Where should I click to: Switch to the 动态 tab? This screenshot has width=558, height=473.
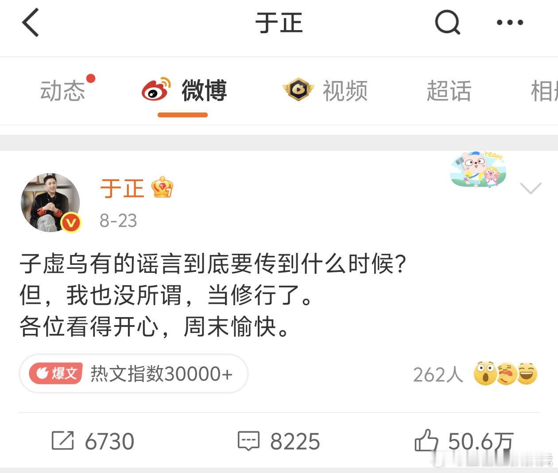point(62,91)
